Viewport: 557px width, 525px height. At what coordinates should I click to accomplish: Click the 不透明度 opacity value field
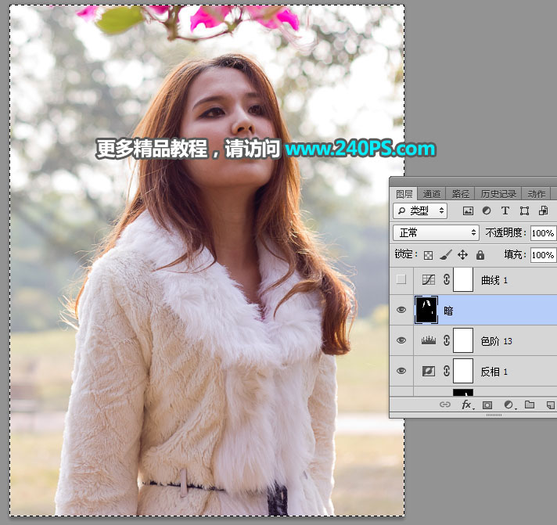click(542, 233)
